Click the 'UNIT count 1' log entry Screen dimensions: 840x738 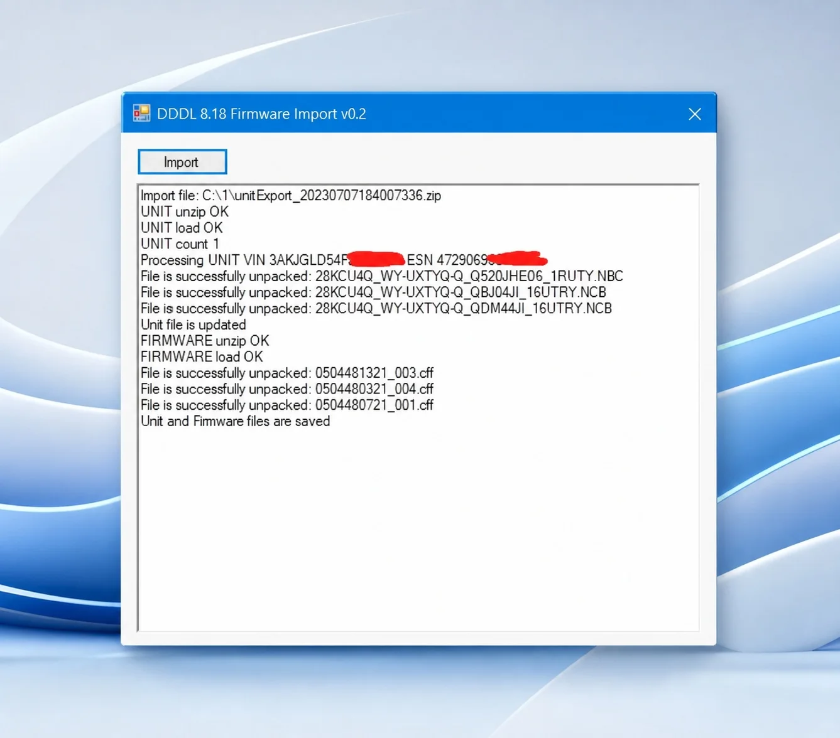click(180, 244)
